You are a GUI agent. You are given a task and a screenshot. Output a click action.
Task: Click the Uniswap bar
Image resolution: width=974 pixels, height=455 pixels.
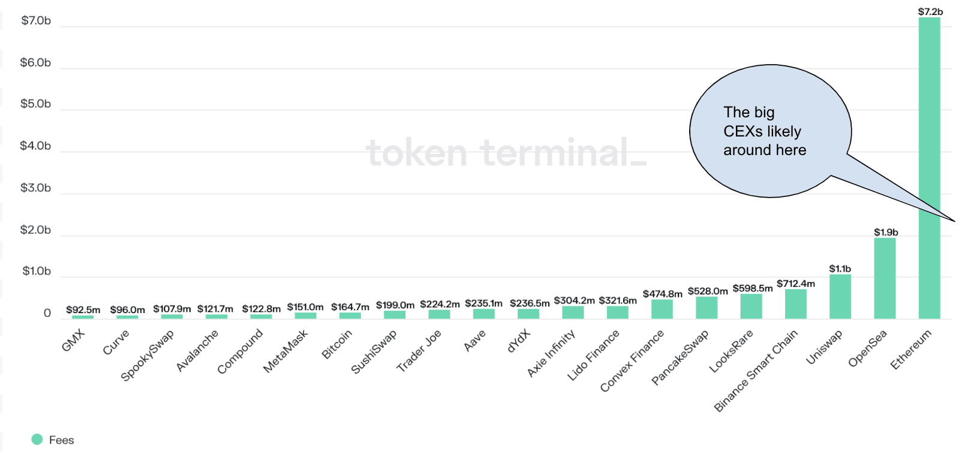(x=840, y=296)
